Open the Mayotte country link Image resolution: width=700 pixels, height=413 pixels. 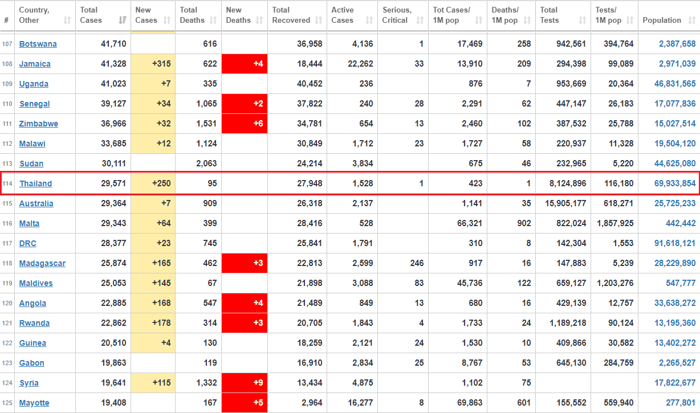click(x=34, y=403)
